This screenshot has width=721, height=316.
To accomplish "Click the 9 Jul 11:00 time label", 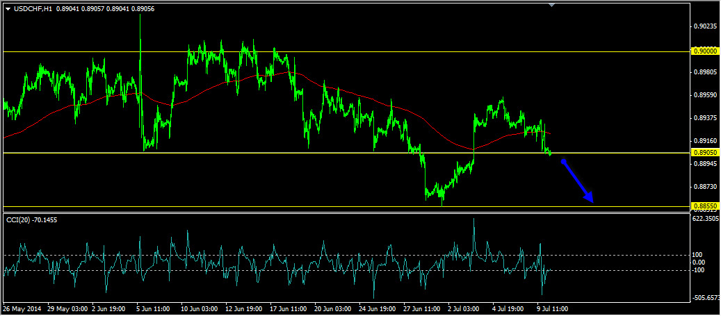I will pos(553,308).
